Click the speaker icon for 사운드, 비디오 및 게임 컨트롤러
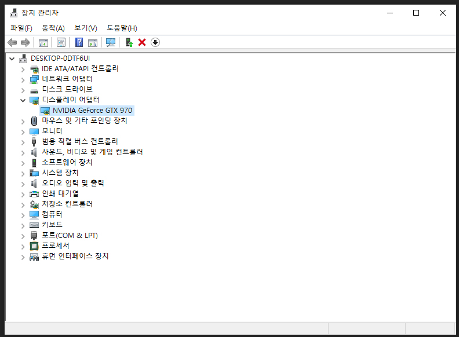Image resolution: width=459 pixels, height=337 pixels. click(34, 152)
